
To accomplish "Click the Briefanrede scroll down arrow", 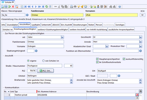I will pos(71,82).
